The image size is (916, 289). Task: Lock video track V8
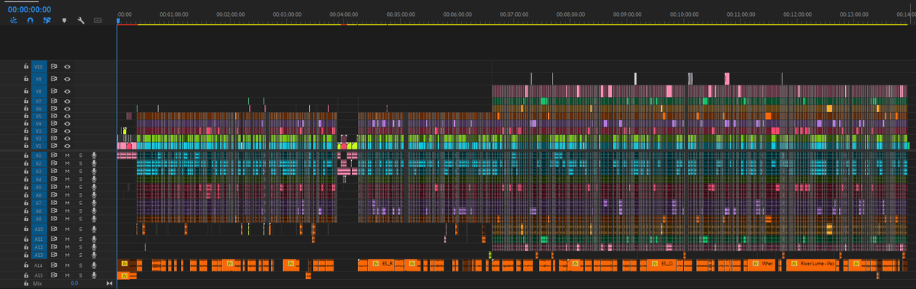point(26,92)
